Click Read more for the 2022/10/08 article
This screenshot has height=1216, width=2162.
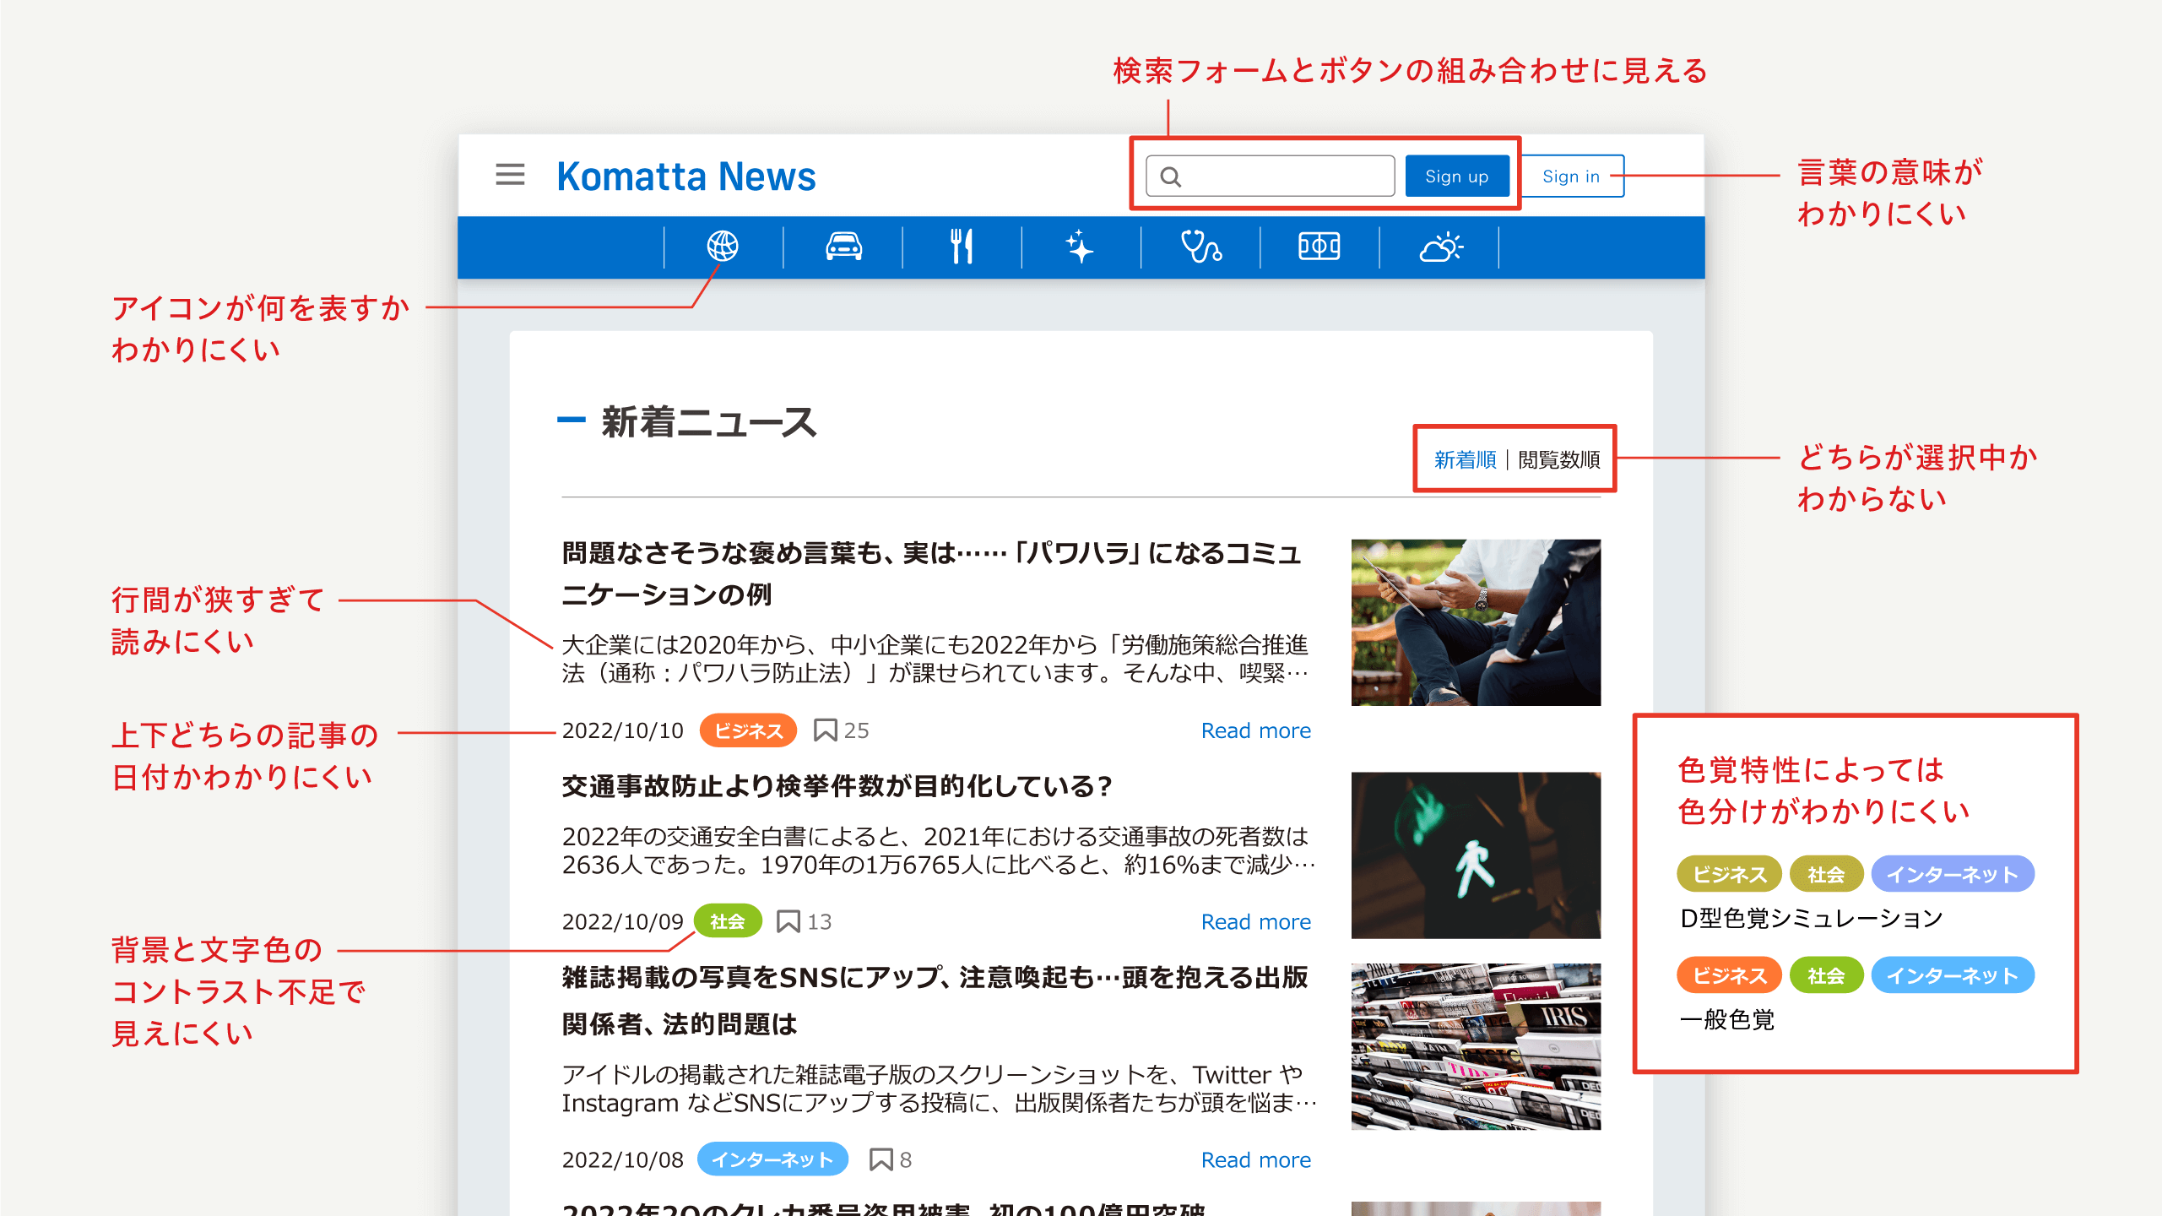1255,1159
